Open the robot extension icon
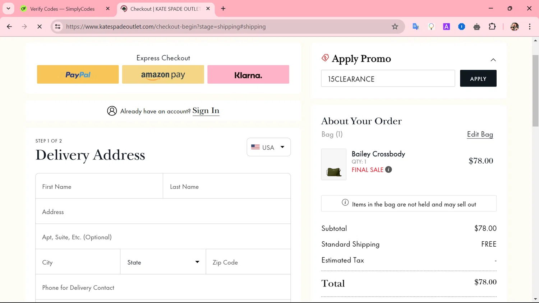The width and height of the screenshot is (539, 303). (477, 27)
